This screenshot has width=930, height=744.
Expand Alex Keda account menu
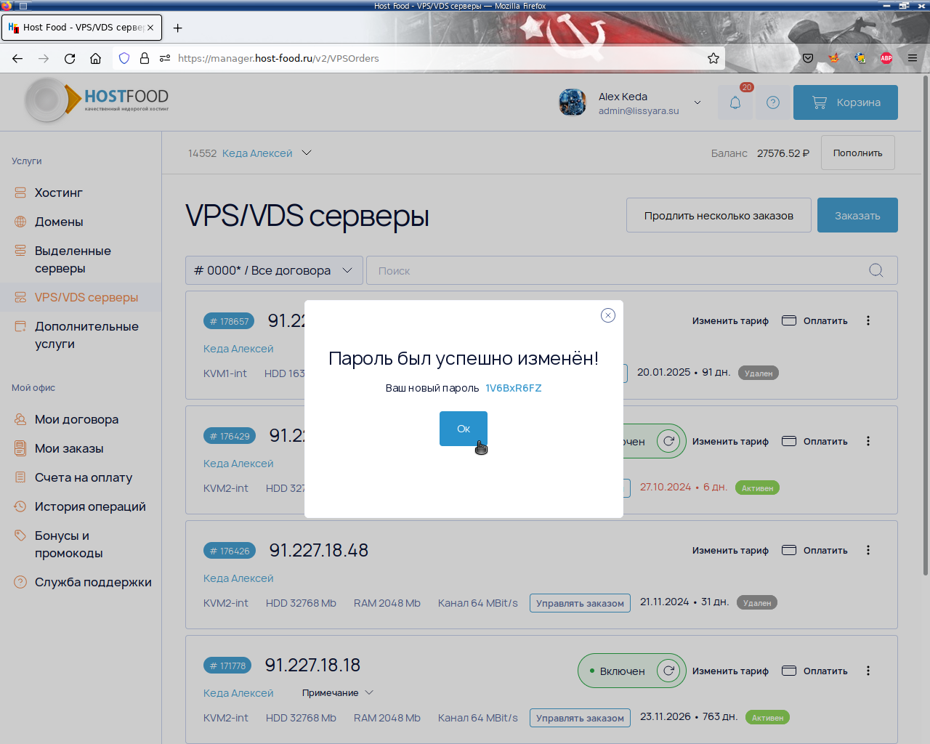coord(697,102)
